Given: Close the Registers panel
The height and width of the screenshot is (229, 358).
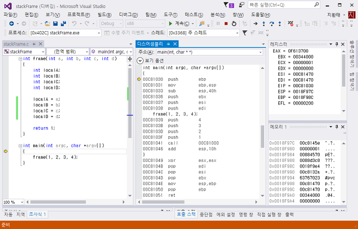Looking at the screenshot, I should (343, 44).
